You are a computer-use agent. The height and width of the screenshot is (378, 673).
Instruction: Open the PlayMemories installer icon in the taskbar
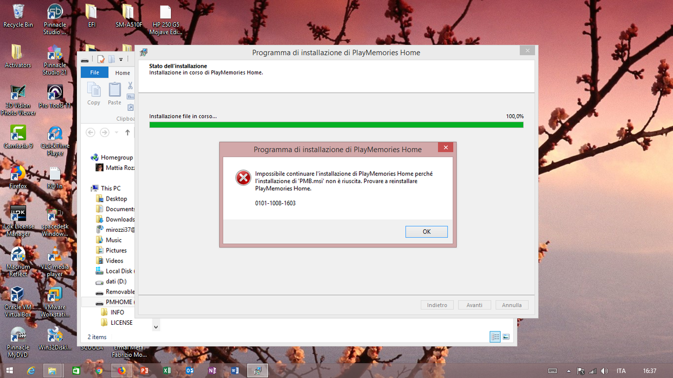tap(257, 370)
